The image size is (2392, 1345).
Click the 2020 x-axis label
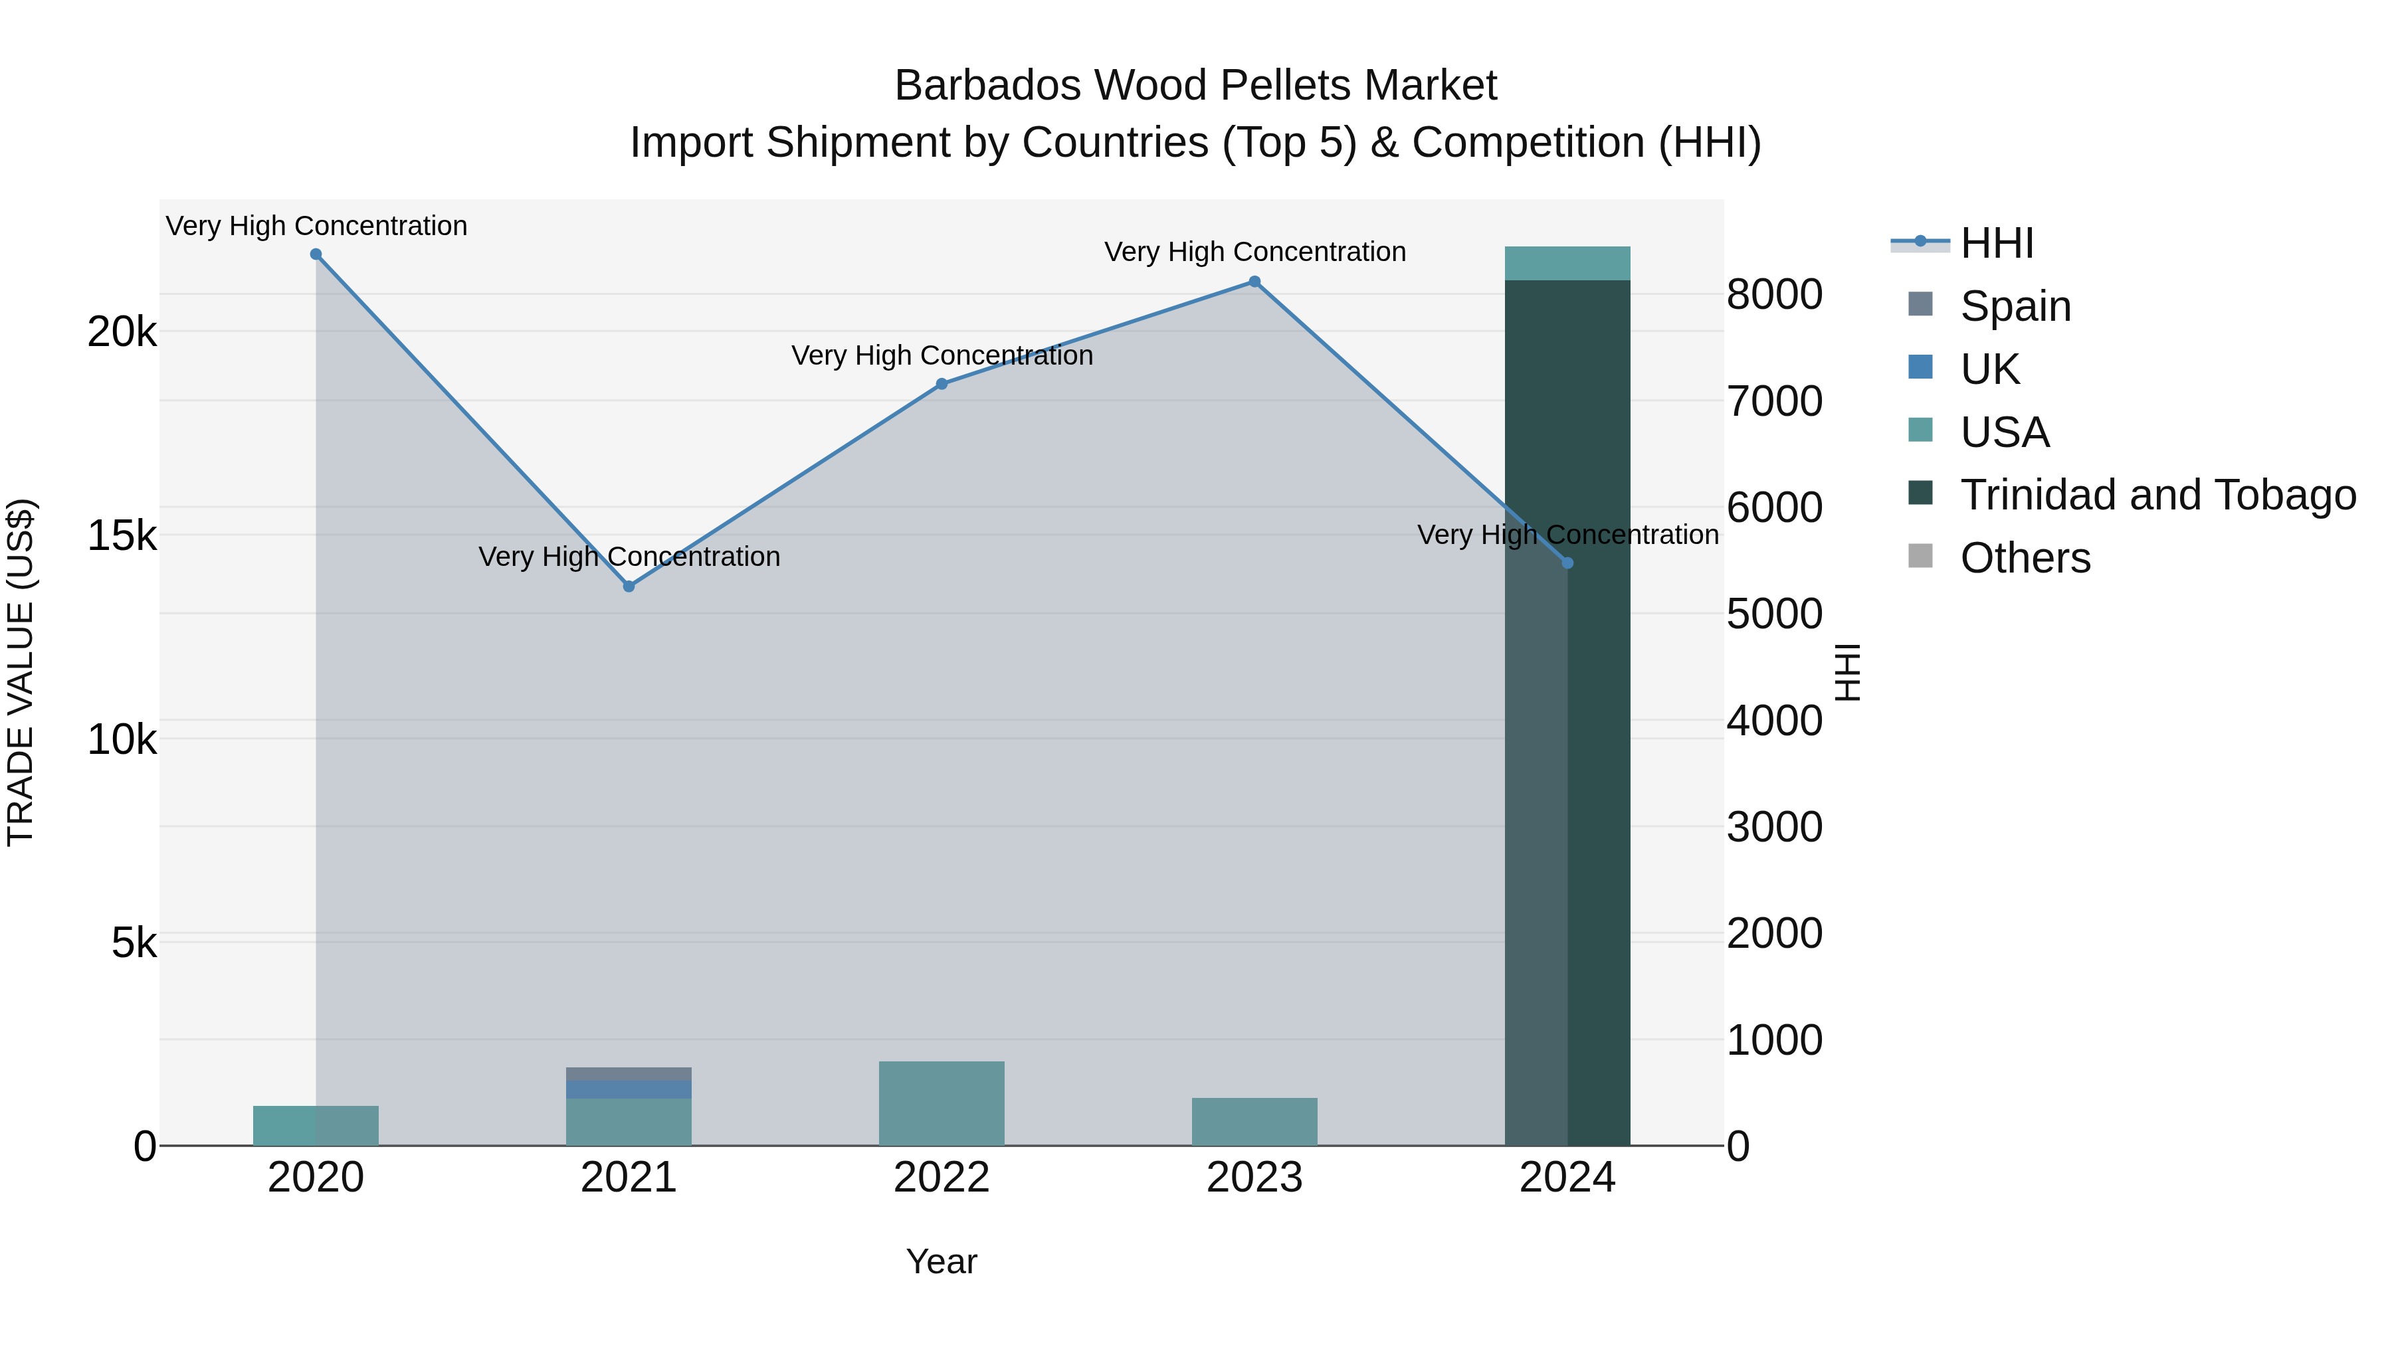click(x=316, y=1178)
